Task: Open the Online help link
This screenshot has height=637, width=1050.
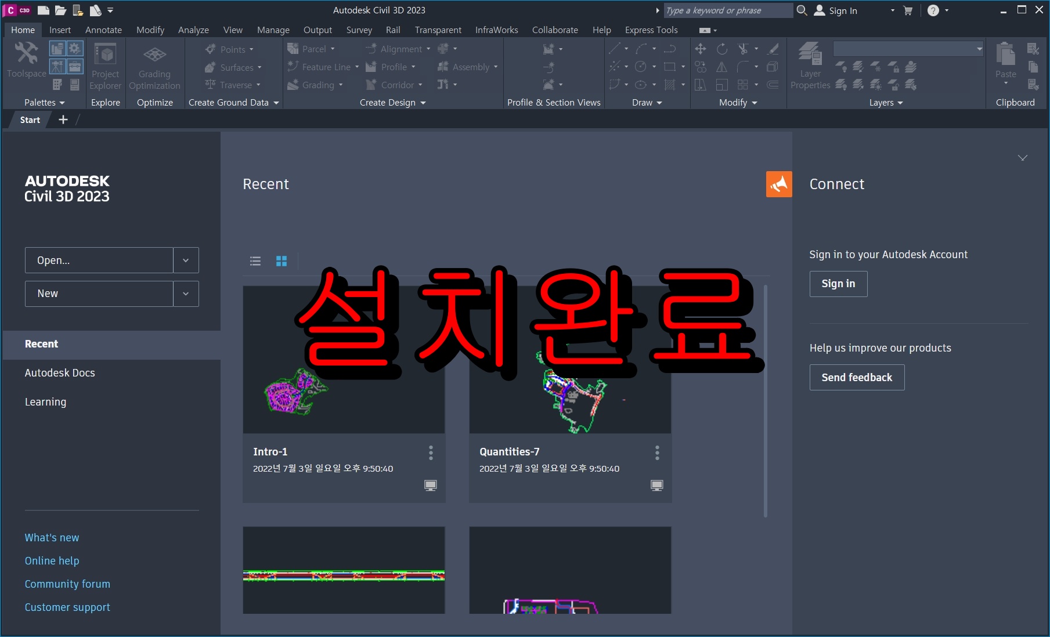Action: pyautogui.click(x=52, y=561)
